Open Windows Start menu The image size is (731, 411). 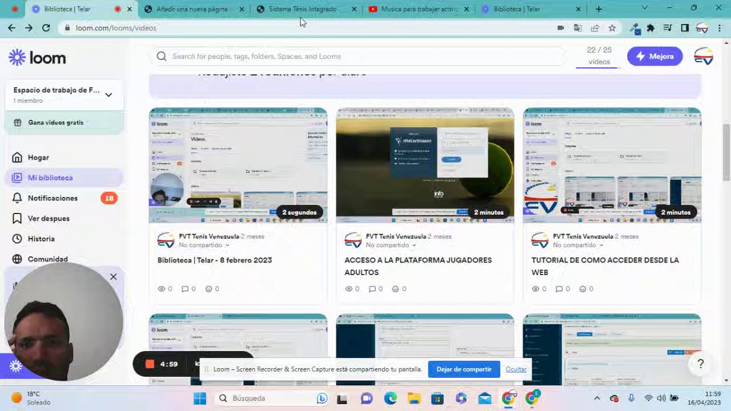pyautogui.click(x=200, y=398)
